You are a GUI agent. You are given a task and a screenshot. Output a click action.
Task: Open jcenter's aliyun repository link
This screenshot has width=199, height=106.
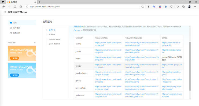pos(108,51)
